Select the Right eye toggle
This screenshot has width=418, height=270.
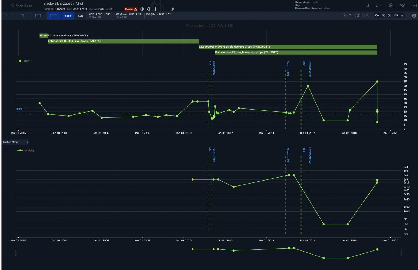click(x=68, y=16)
